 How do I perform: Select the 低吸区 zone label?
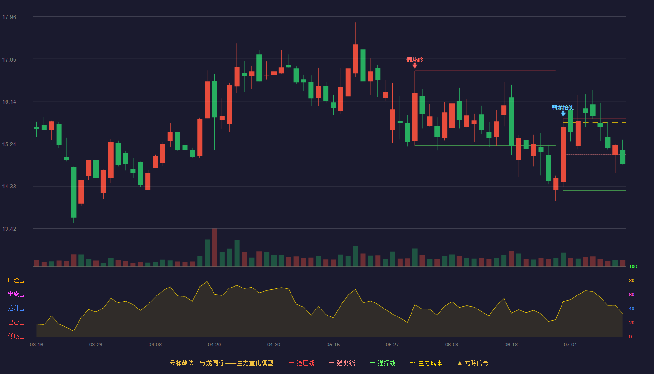coord(16,336)
